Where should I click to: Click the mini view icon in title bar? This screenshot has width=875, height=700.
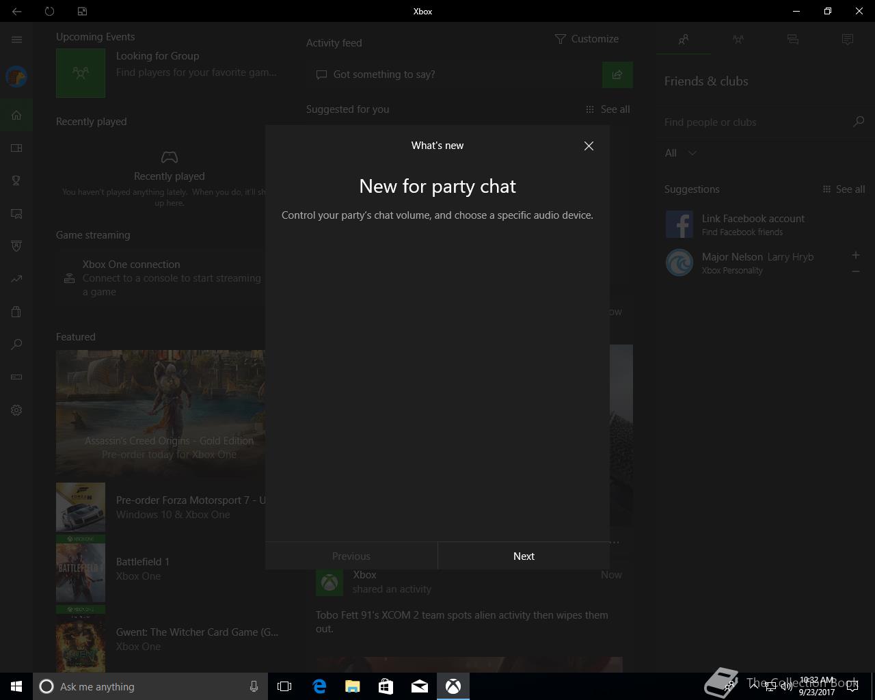click(82, 11)
